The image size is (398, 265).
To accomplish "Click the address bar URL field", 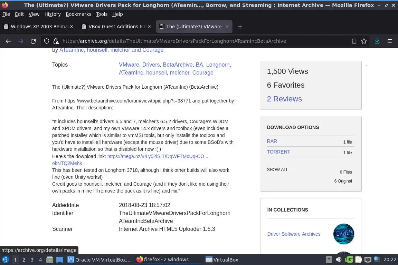I will 174,41.
